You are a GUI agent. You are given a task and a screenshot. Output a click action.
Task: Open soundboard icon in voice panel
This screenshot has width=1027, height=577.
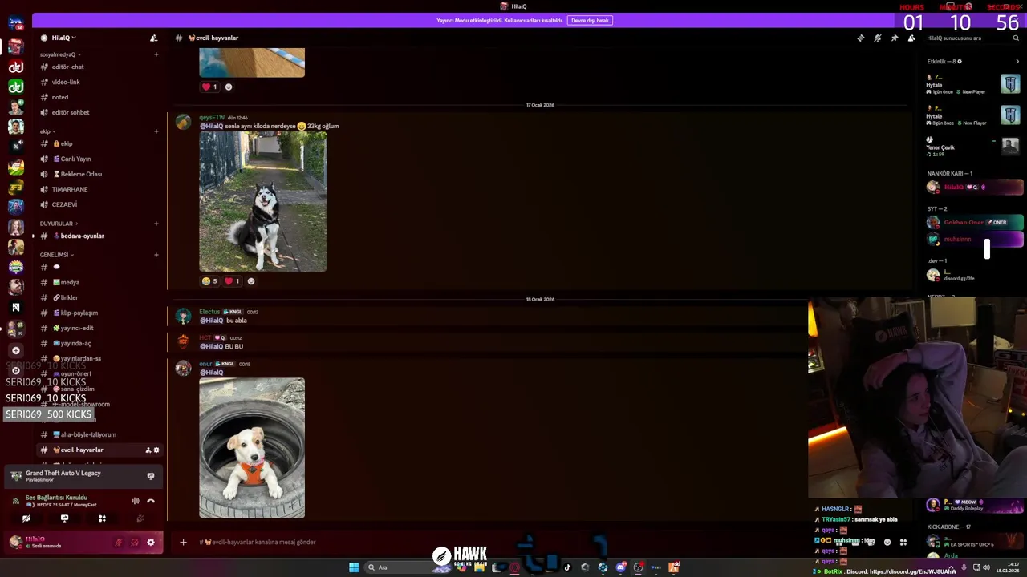140,518
